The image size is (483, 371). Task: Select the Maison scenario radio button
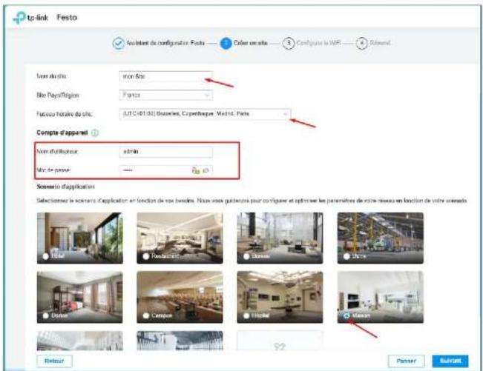click(x=346, y=315)
